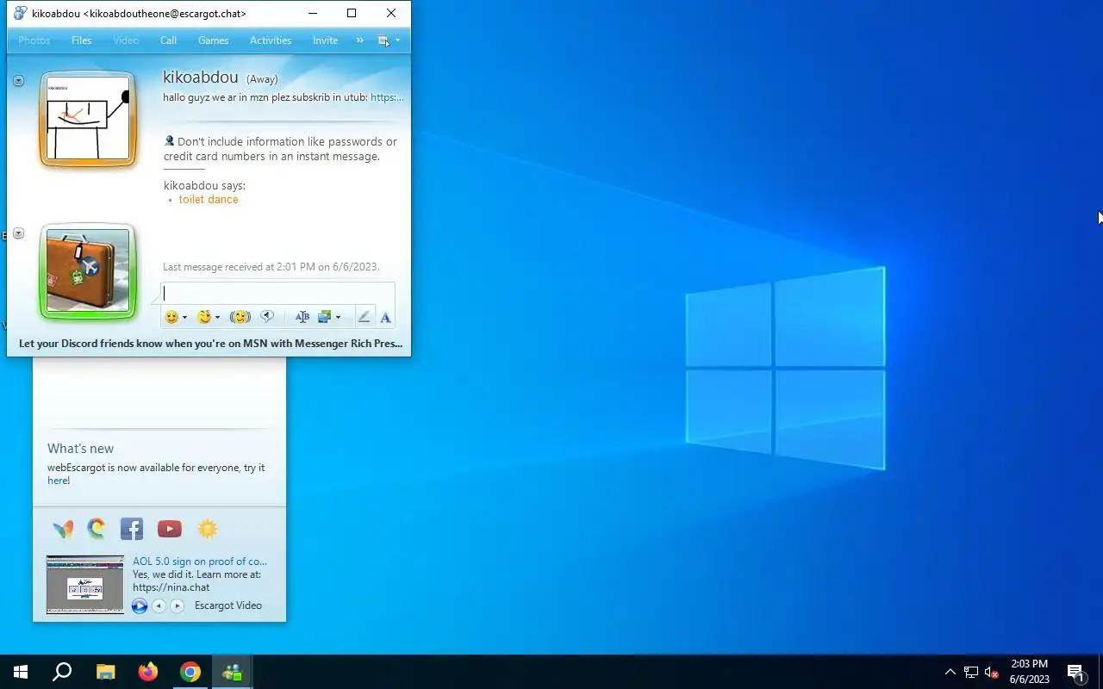Open the show menu dropdown icon

[x=389, y=40]
